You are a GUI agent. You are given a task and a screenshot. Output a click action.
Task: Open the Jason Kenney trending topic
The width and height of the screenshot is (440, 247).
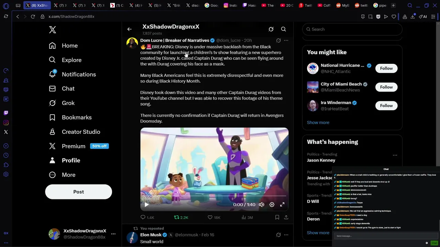pyautogui.click(x=321, y=160)
